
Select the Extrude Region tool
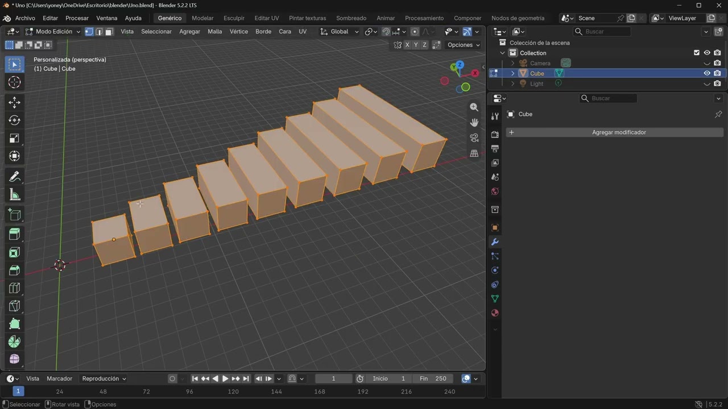point(15,234)
